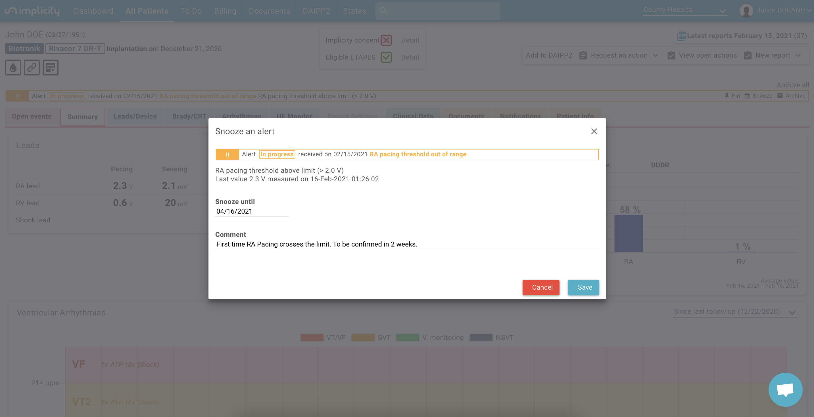This screenshot has height=417, width=814.
Task: Click the New report check icon
Action: (748, 56)
